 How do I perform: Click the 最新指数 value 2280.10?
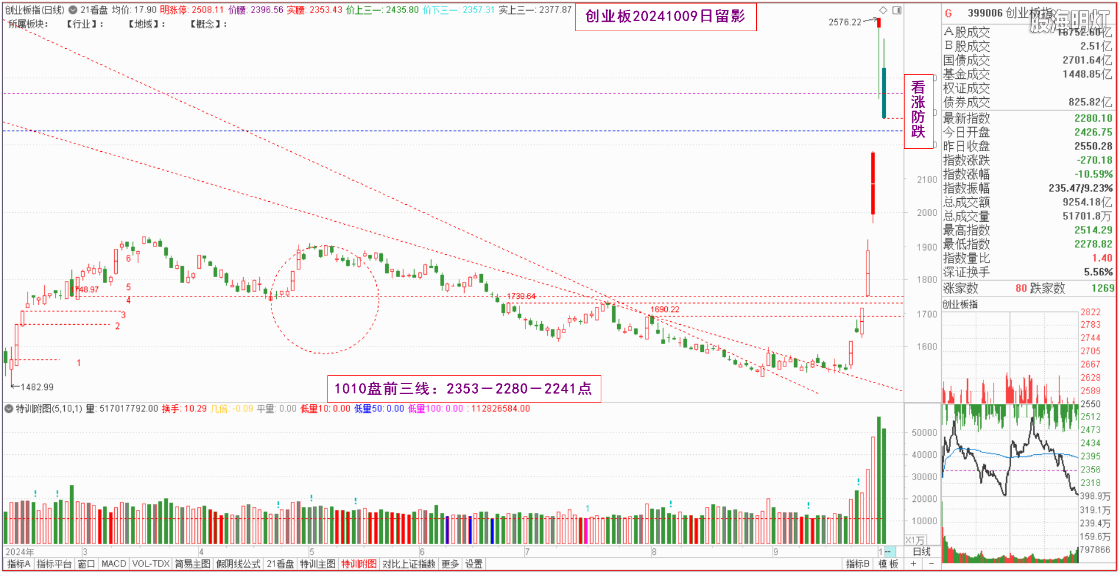point(1093,118)
